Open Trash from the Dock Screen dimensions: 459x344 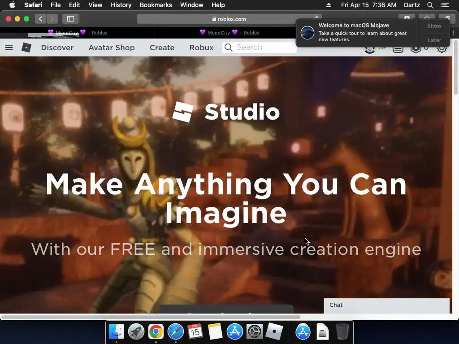click(342, 332)
